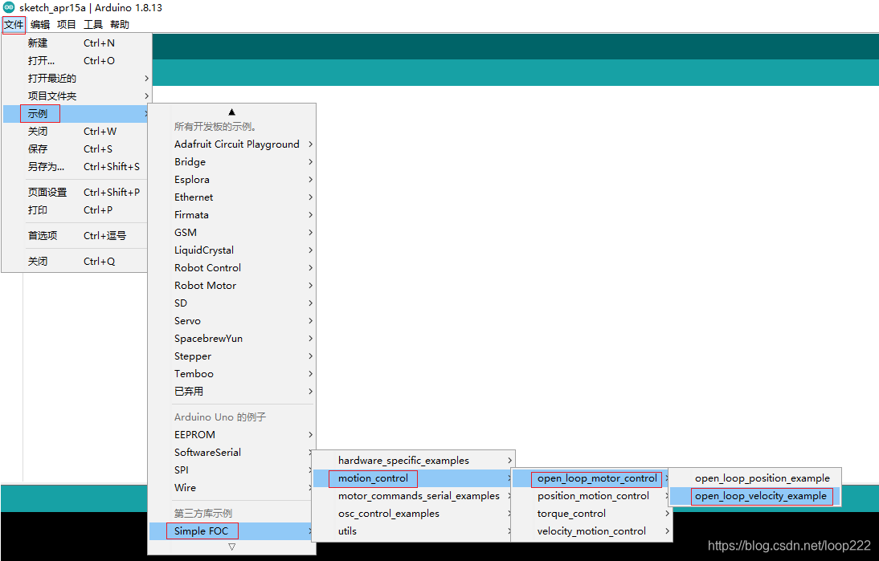Choose 保存 Ctrl+S entry
This screenshot has height=561, width=879.
click(76, 149)
